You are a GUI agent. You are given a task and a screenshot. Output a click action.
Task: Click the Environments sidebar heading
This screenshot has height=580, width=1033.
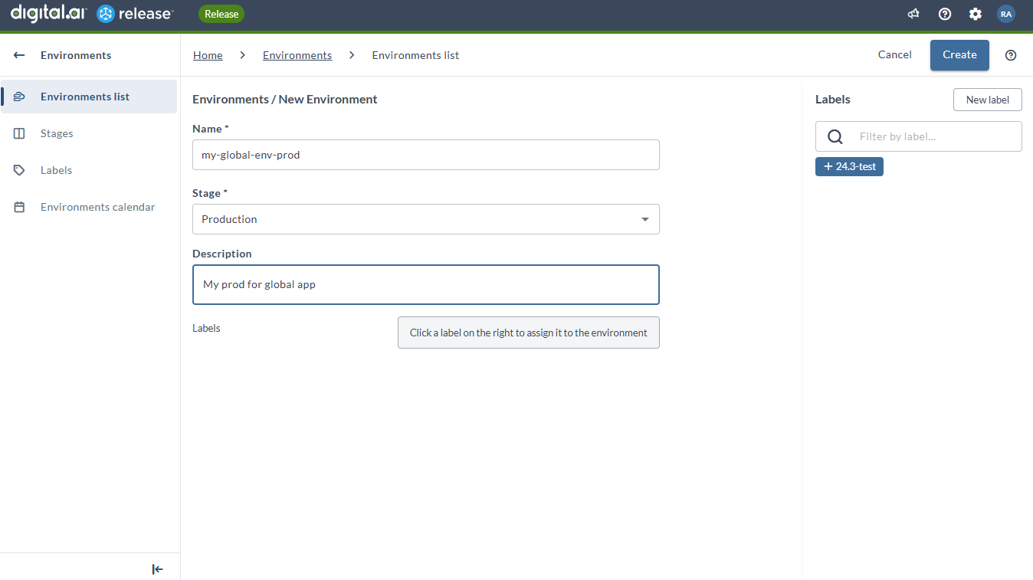coord(76,55)
